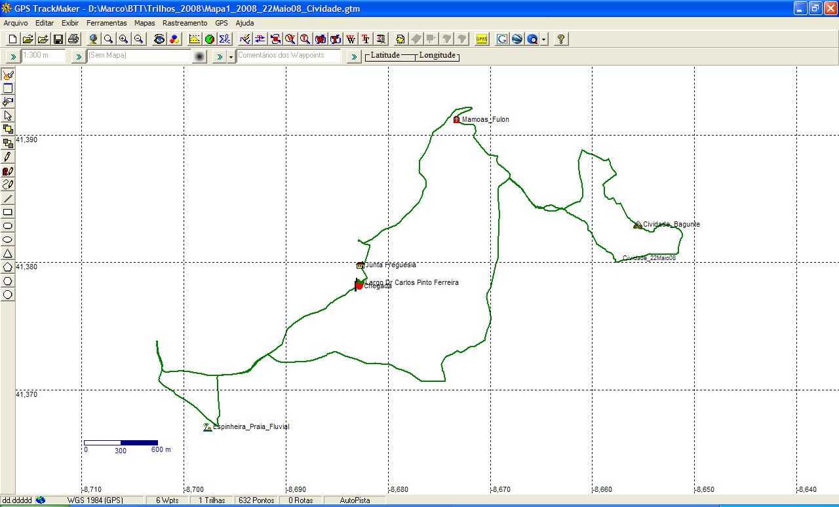Click the Cividade_Bagunte waypoint marker
This screenshot has width=839, height=507.
(638, 225)
